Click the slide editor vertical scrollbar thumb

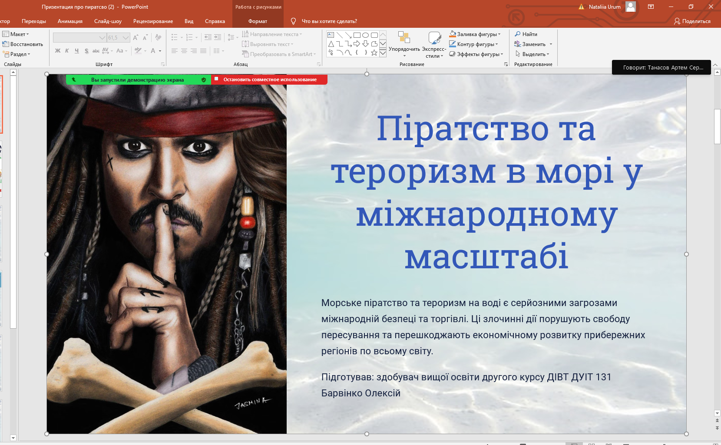click(x=717, y=126)
